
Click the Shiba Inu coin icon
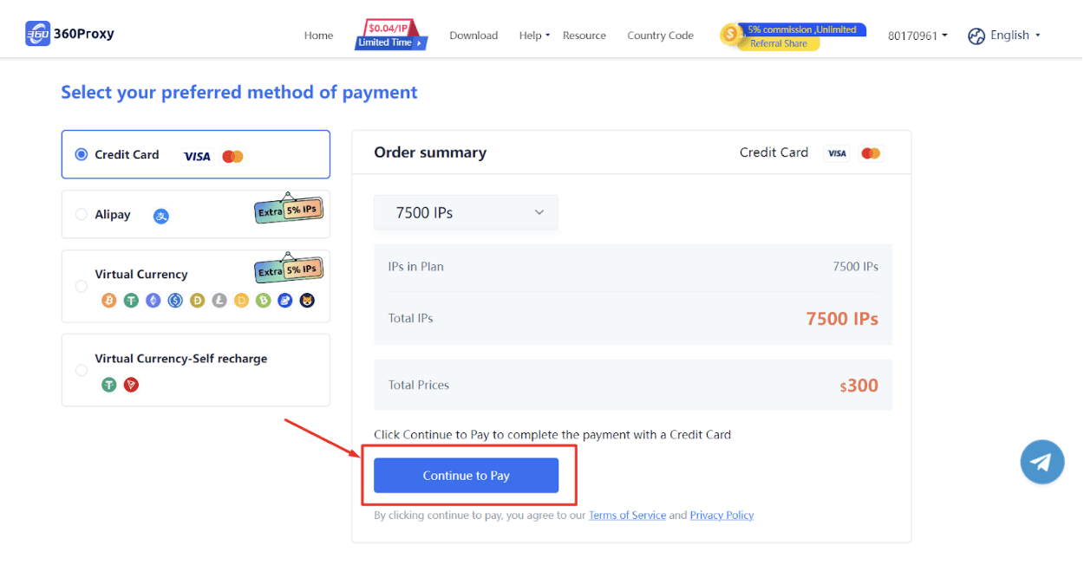(307, 301)
